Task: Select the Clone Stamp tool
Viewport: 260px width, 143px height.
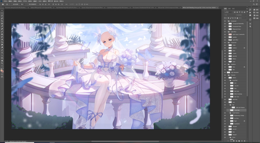Action: pyautogui.click(x=2, y=34)
